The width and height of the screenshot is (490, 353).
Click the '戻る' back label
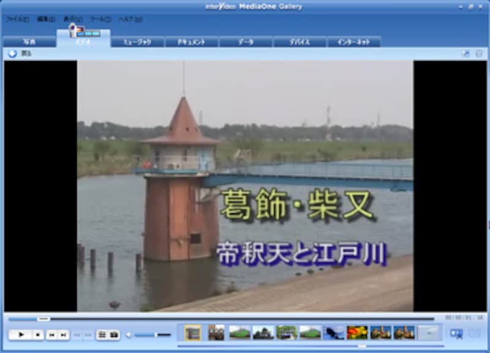coord(26,54)
